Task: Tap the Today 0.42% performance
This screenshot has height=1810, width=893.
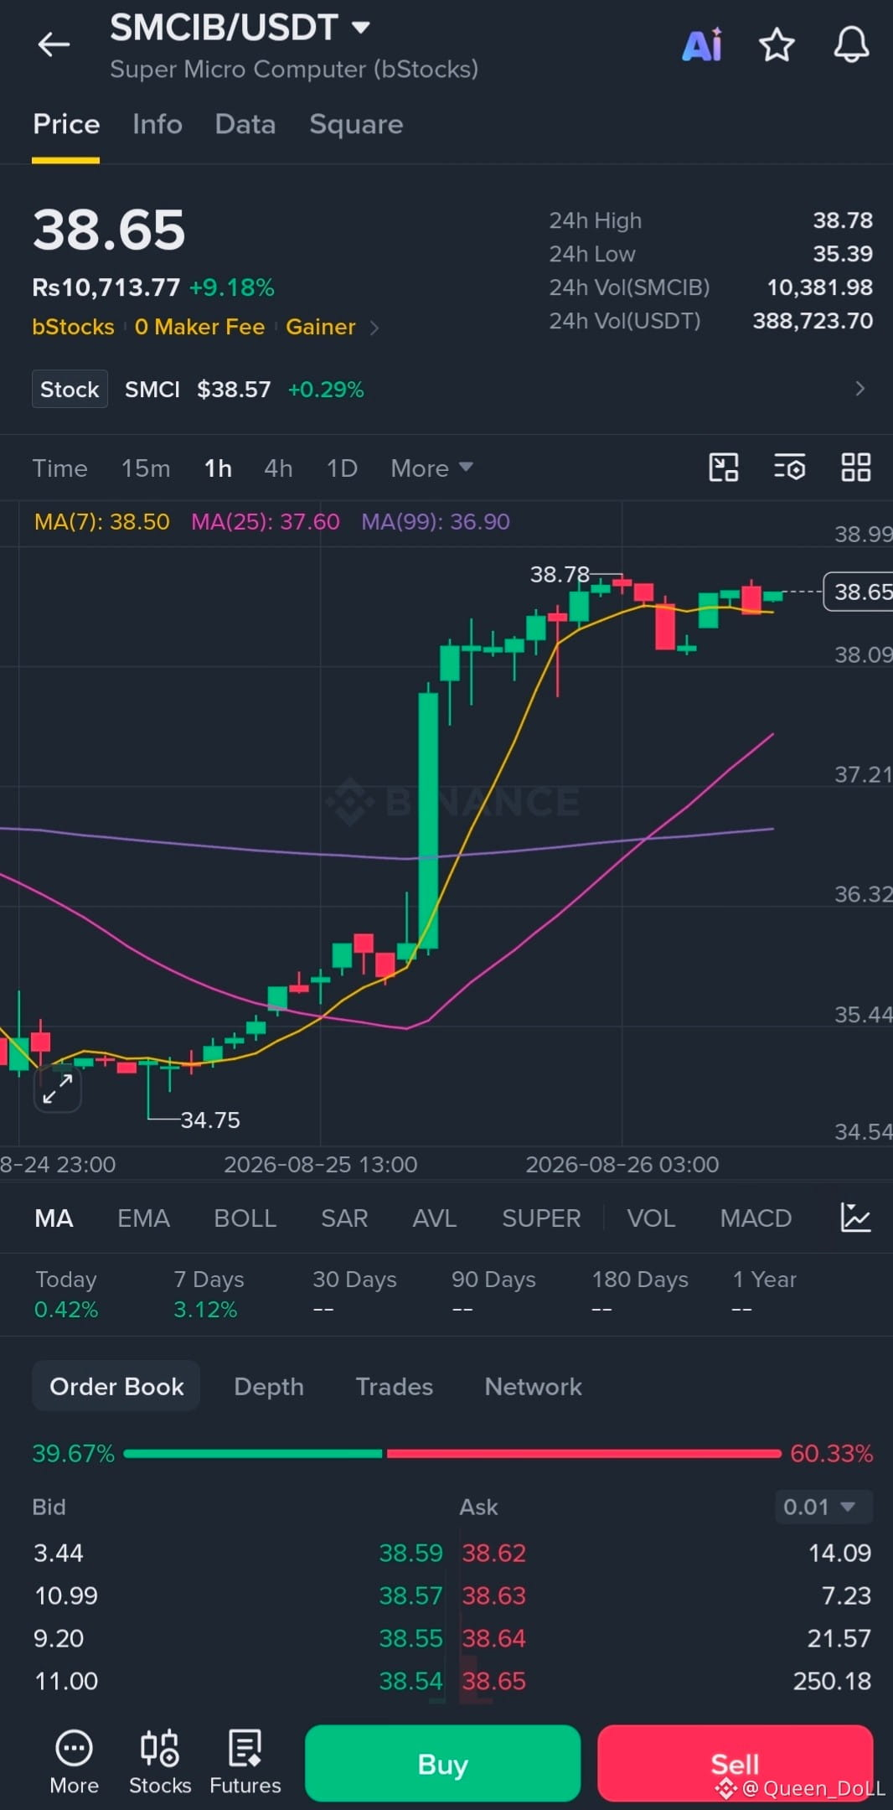Action: [x=66, y=1294]
